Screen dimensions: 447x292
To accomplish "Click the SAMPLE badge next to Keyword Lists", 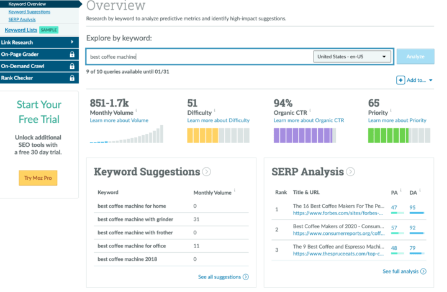I will click(x=49, y=30).
